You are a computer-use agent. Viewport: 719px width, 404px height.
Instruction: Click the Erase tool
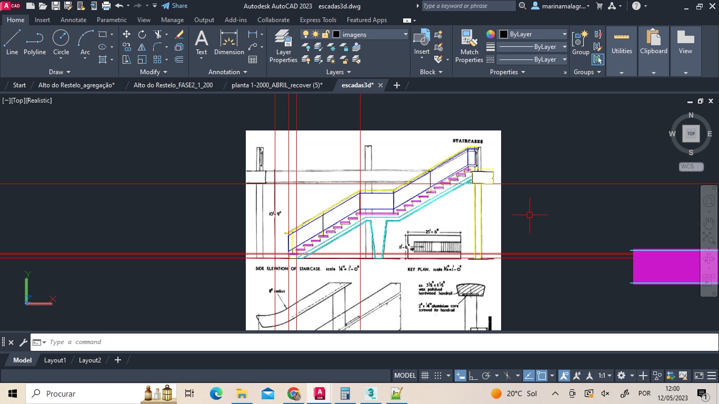(x=179, y=34)
